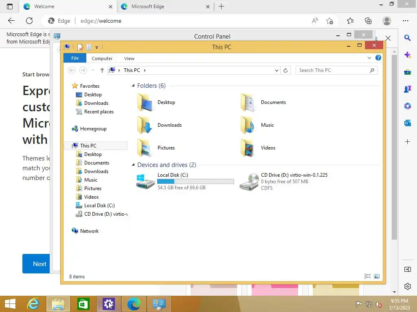Add this page to favorites star icon
This screenshot has height=312, width=417.
[x=329, y=21]
